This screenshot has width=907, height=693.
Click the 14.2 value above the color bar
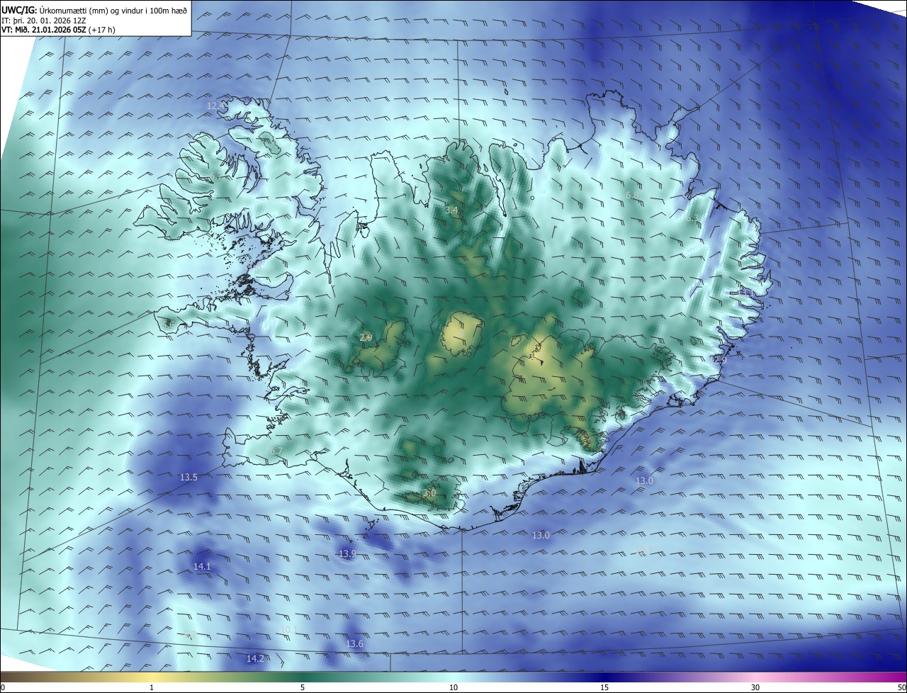[255, 658]
